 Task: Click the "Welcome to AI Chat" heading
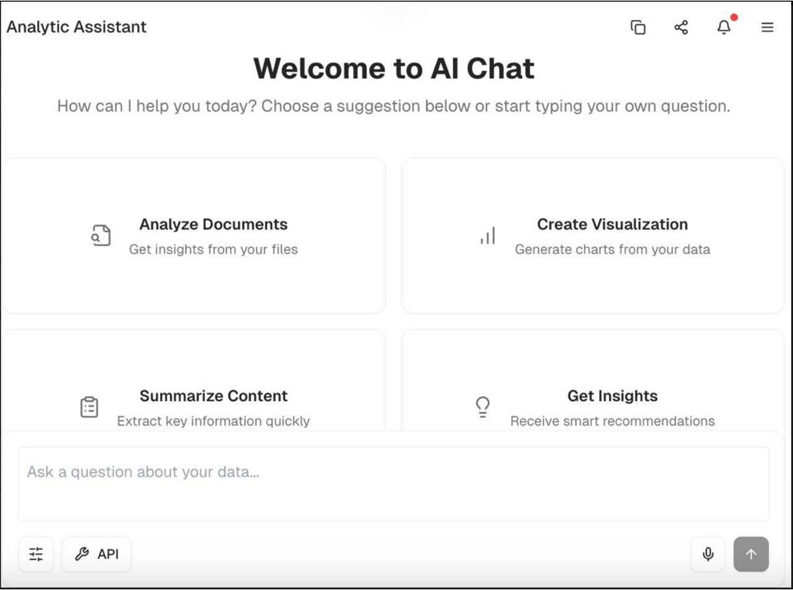394,69
